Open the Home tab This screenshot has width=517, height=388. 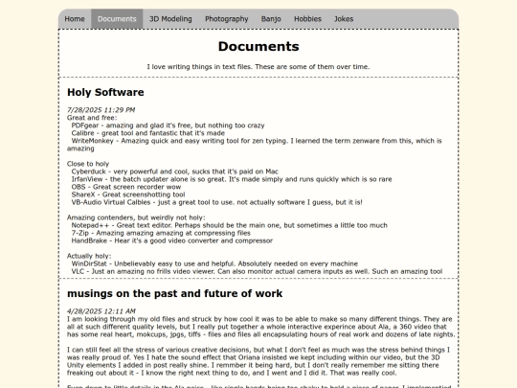(75, 19)
